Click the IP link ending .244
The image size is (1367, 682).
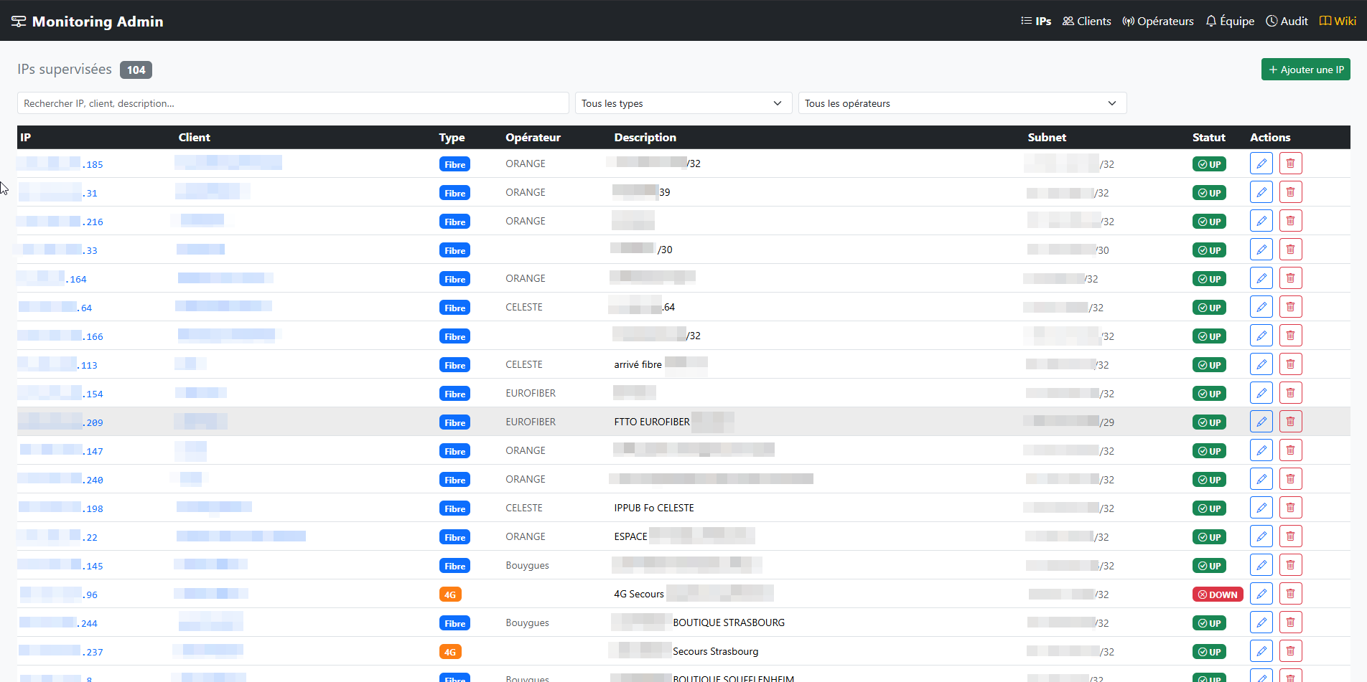point(58,623)
